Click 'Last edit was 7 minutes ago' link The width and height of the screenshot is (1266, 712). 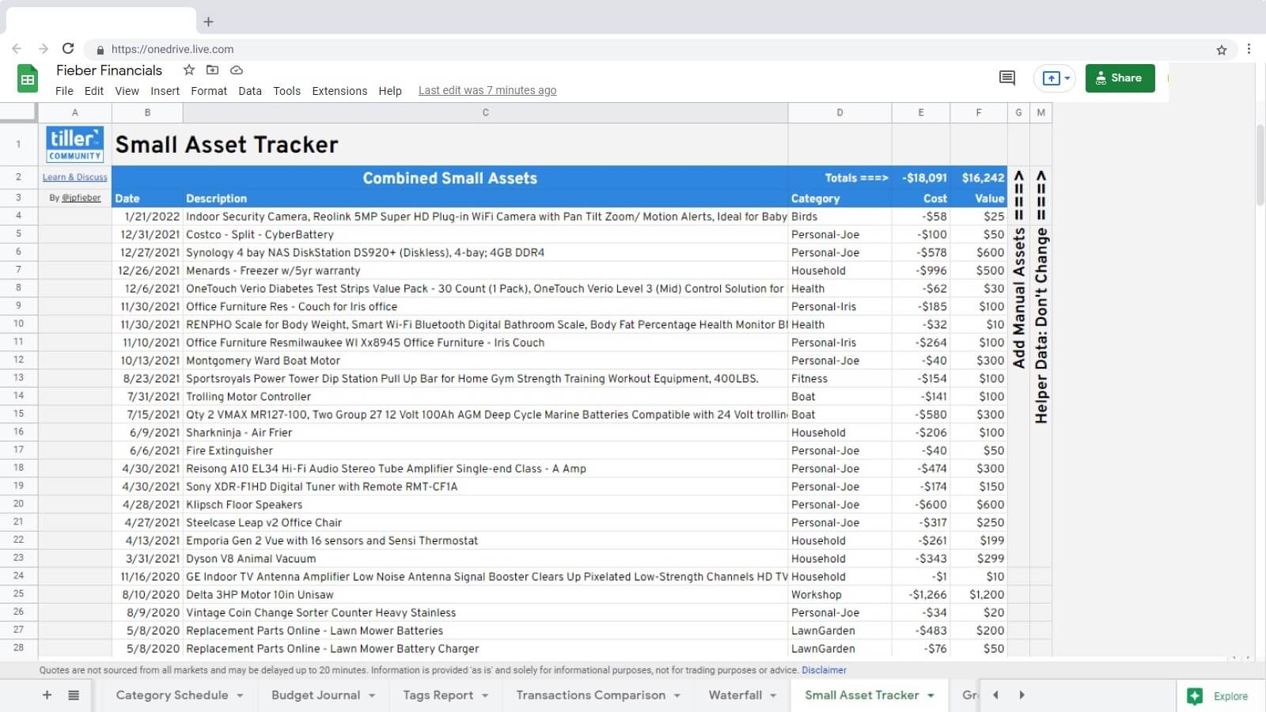(x=487, y=90)
